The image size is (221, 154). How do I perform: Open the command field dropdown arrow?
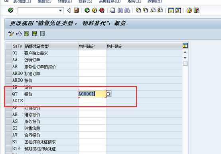tap(60, 11)
